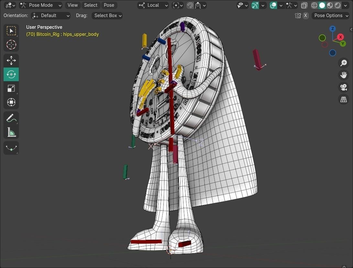
Task: Click the User Perspective label
Action: click(44, 27)
